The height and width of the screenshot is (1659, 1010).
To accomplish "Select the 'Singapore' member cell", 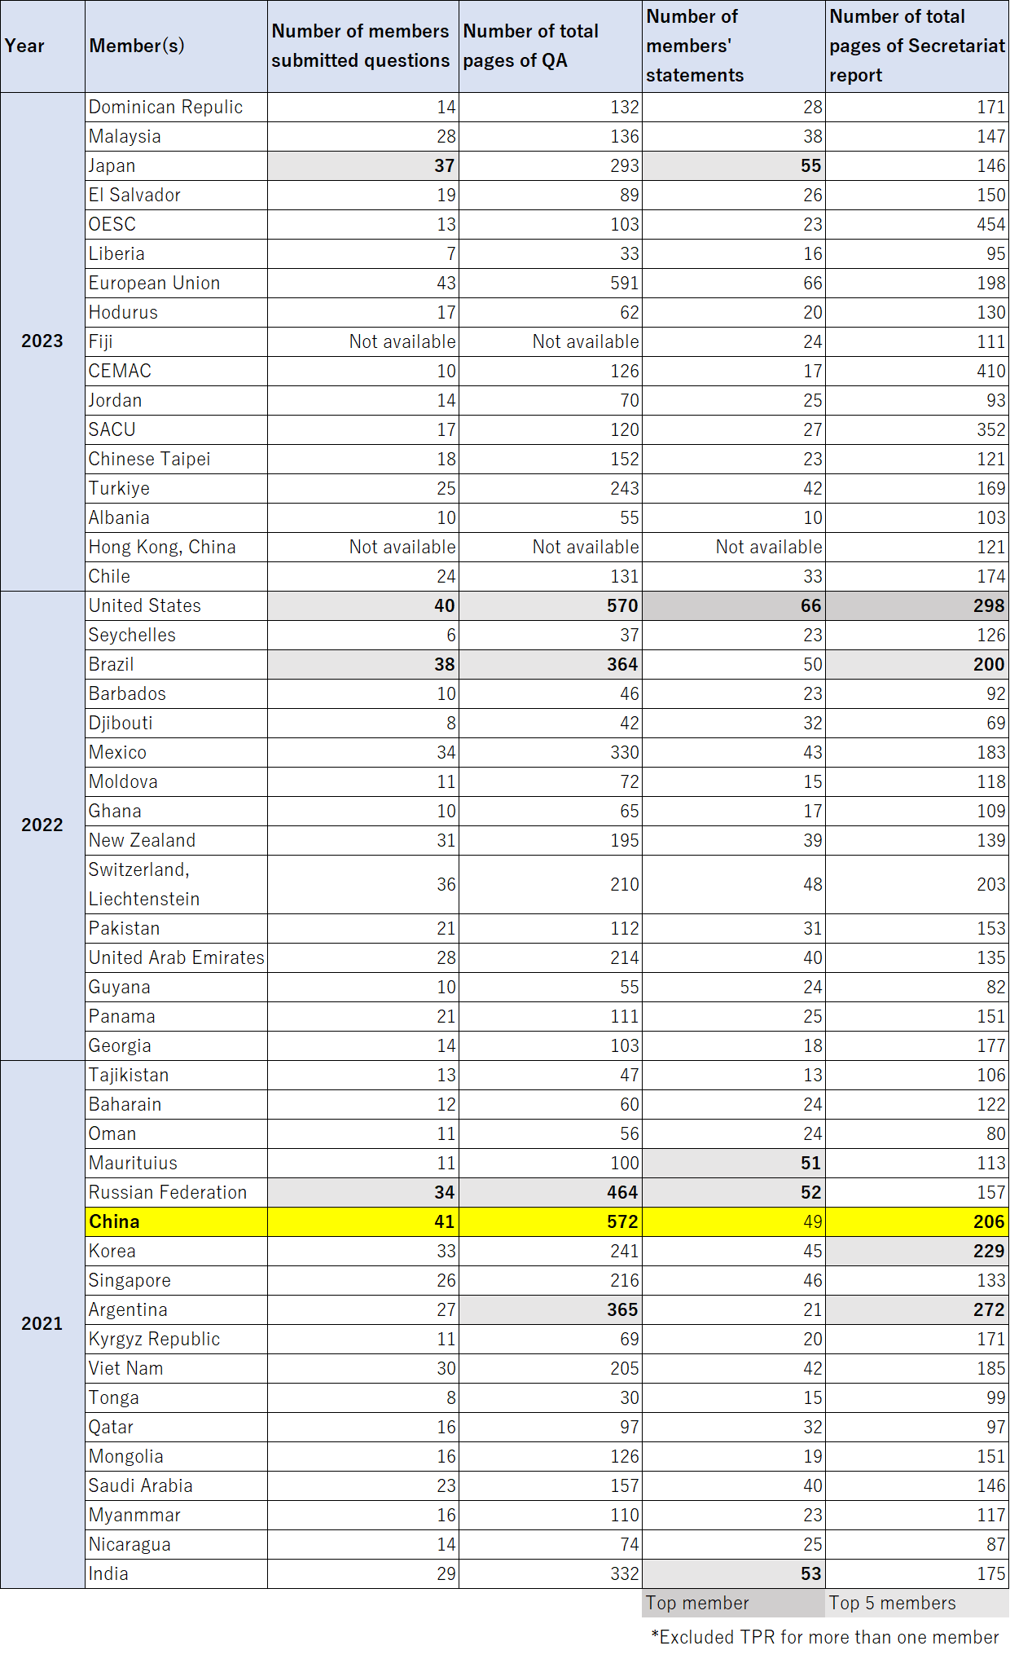I will point(176,1281).
